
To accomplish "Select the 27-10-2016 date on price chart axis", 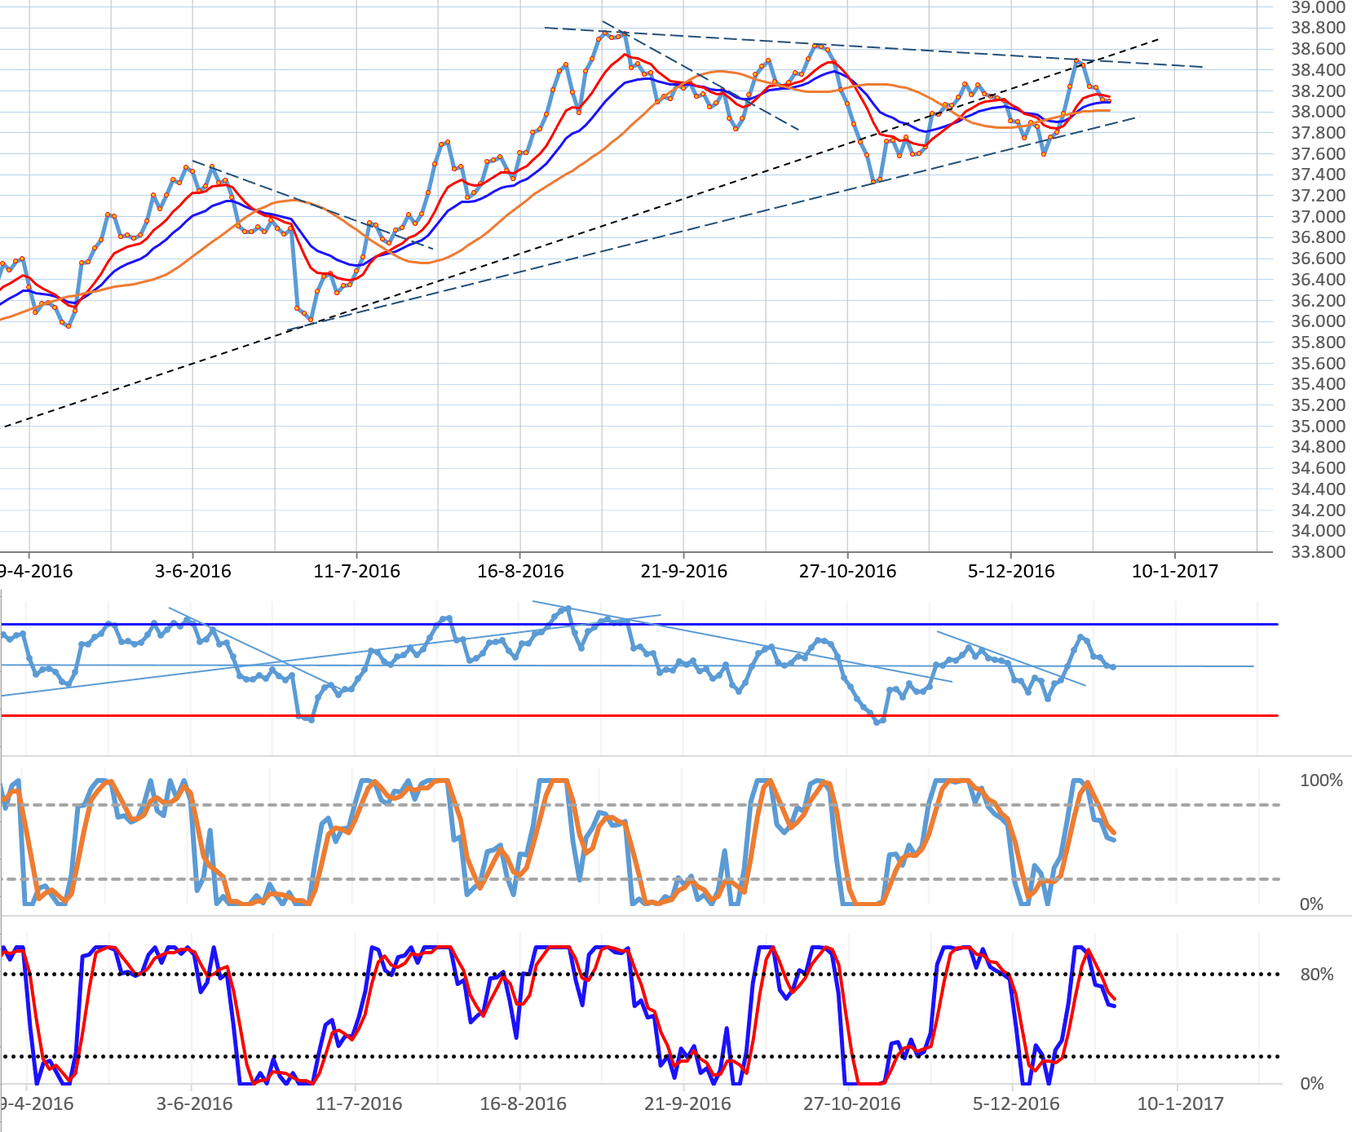I will (848, 571).
